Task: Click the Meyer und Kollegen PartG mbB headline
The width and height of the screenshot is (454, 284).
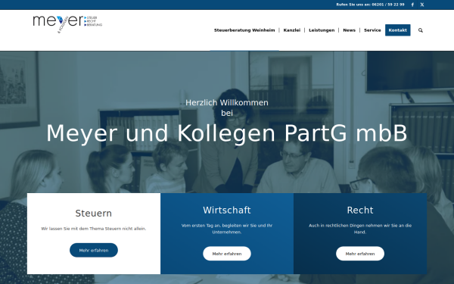Action: tap(227, 133)
